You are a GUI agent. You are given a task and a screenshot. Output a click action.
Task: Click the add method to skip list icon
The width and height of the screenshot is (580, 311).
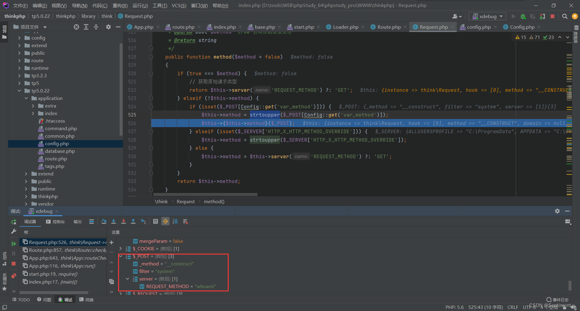(x=185, y=222)
